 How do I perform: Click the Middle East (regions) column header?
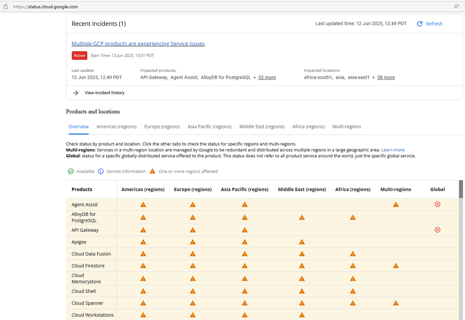(302, 189)
